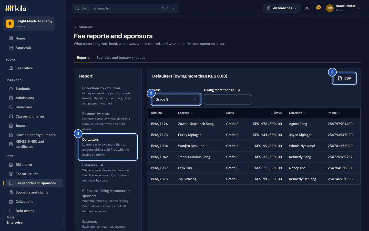Sort table by Owes column
Screen dimensions: 369x231
276,113
